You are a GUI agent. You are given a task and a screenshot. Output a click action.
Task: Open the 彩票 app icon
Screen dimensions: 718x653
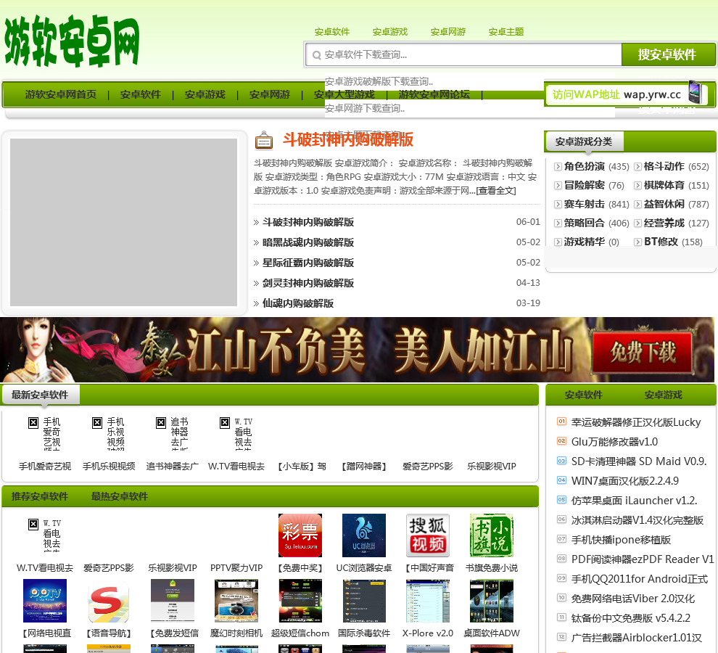point(300,535)
